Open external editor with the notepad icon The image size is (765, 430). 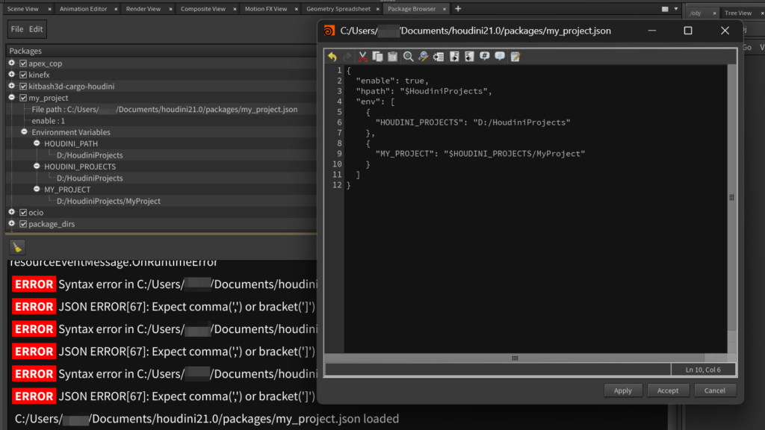pyautogui.click(x=515, y=57)
